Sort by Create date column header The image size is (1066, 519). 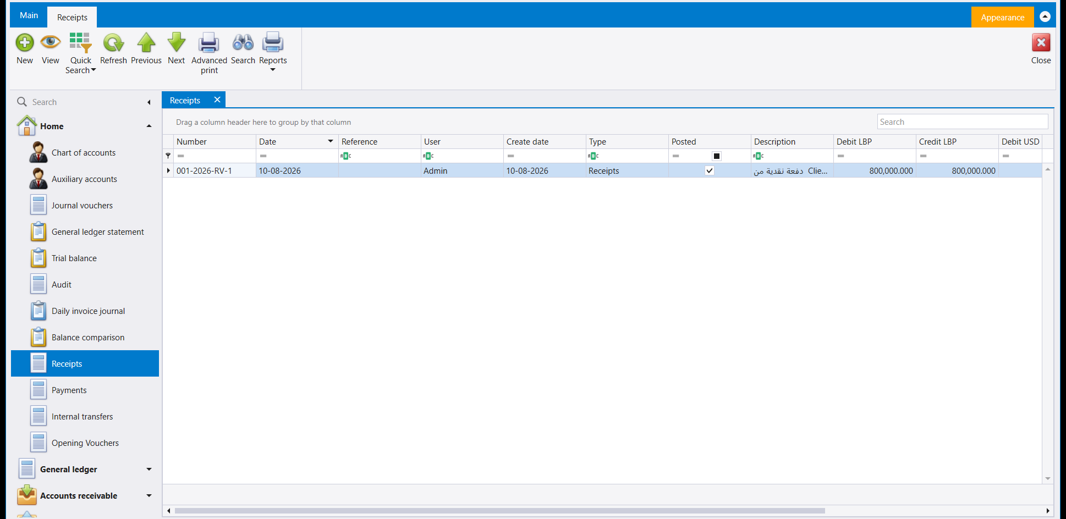click(x=545, y=141)
